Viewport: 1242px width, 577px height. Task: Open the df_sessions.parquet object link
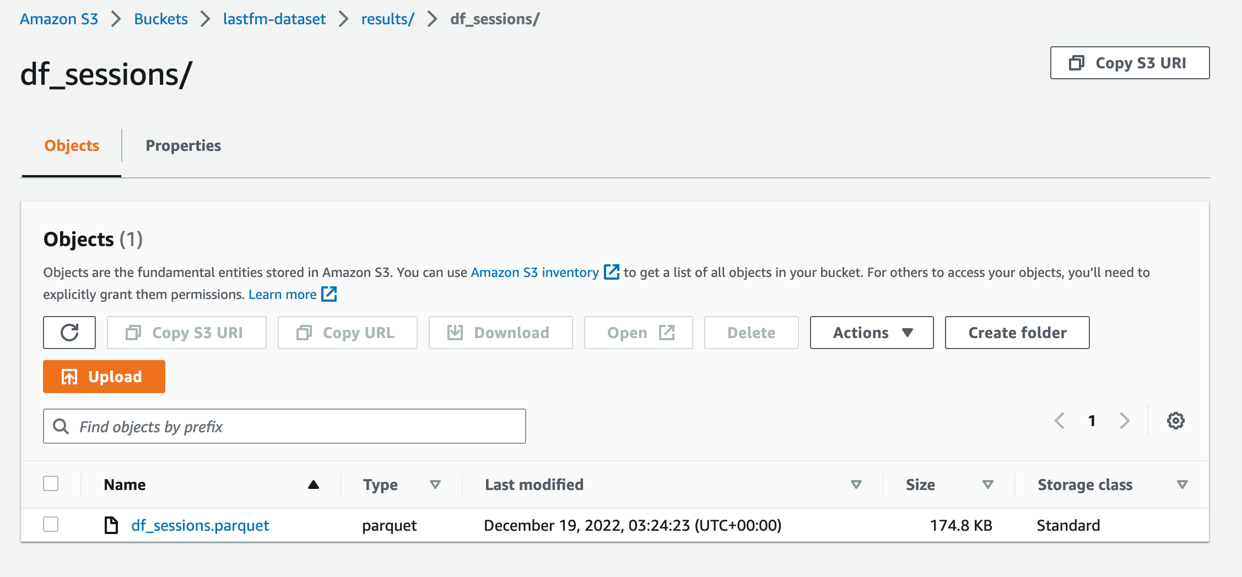(x=200, y=525)
